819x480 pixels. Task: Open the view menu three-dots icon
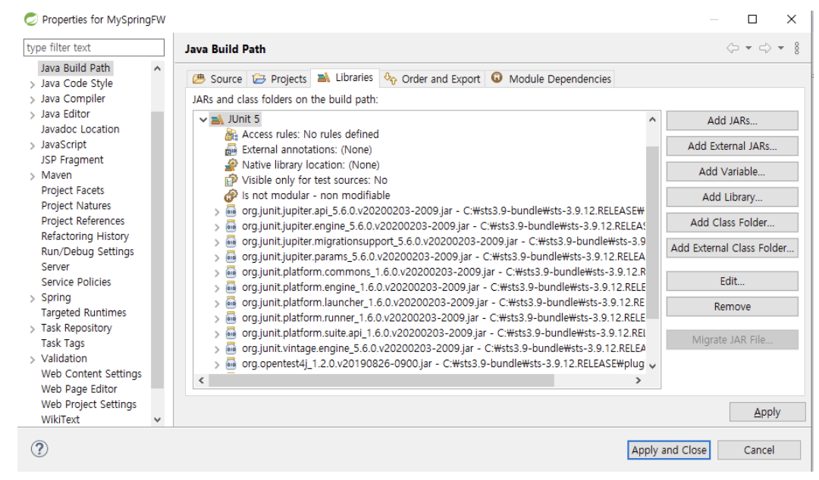[797, 48]
